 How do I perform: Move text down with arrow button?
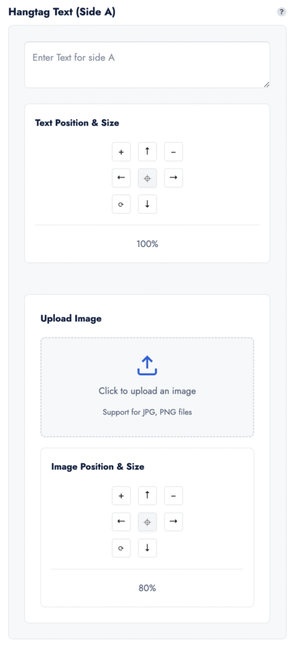pos(147,204)
